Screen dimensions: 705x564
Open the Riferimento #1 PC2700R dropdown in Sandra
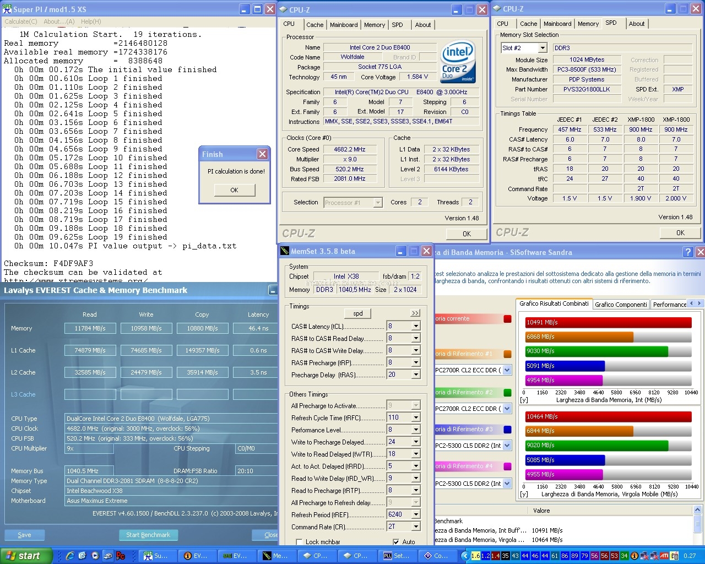coord(507,370)
